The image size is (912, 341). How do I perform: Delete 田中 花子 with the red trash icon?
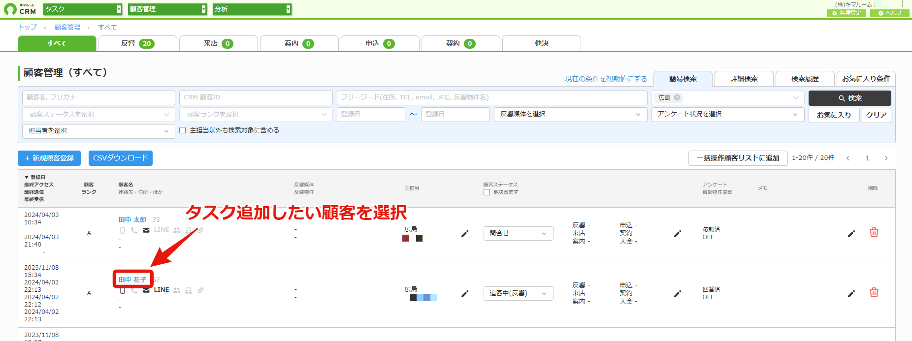874,292
